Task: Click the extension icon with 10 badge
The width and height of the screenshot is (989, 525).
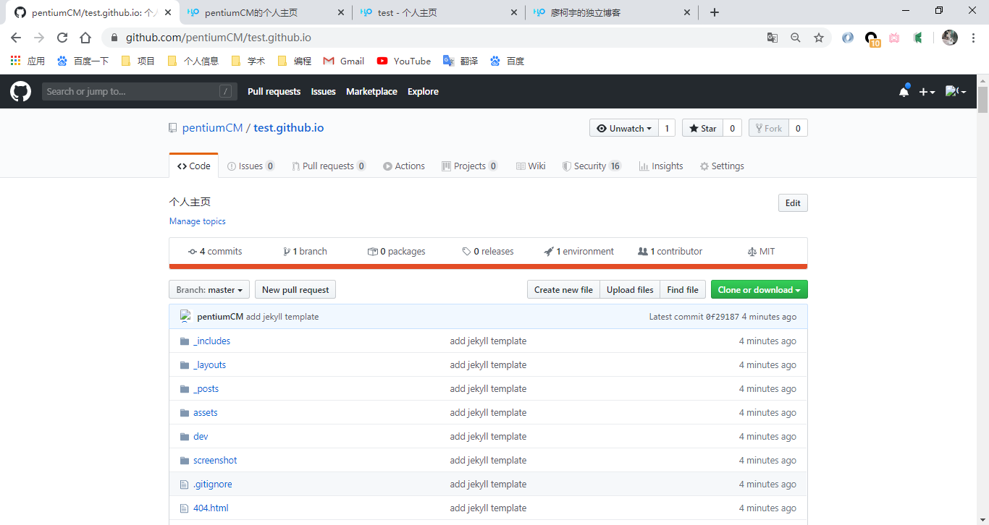Action: tap(872, 39)
